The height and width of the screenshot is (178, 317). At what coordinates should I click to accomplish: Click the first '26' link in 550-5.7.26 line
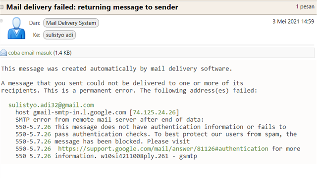(48, 127)
